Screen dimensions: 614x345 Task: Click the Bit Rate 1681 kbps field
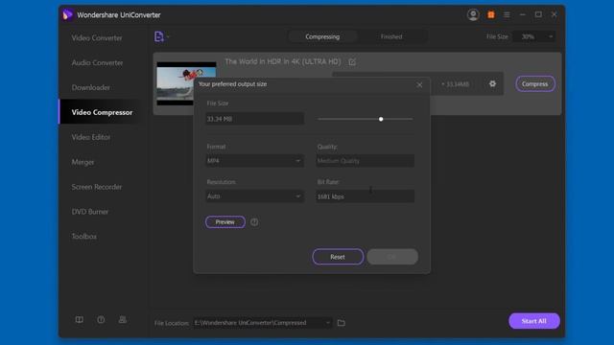click(x=365, y=196)
